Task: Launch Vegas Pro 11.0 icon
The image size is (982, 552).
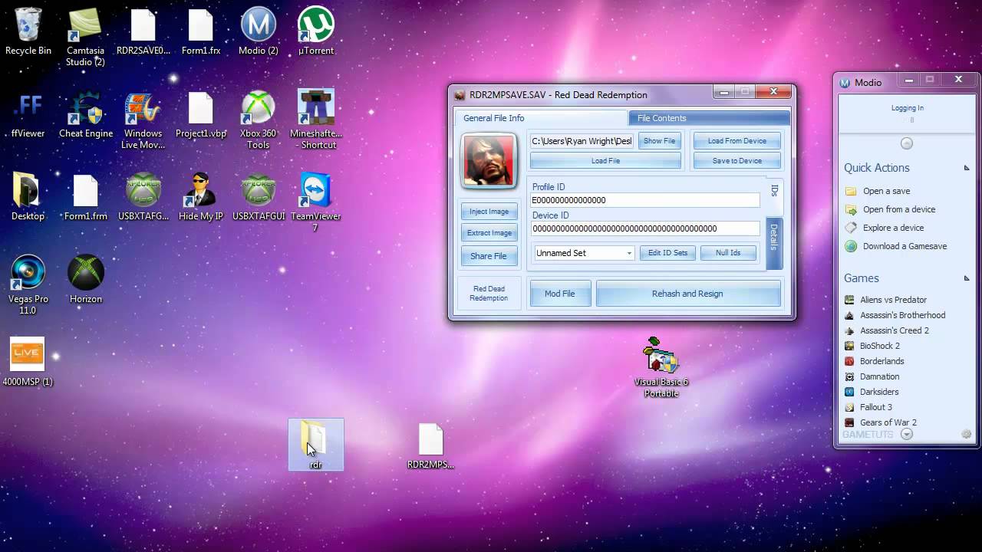Action: point(28,286)
